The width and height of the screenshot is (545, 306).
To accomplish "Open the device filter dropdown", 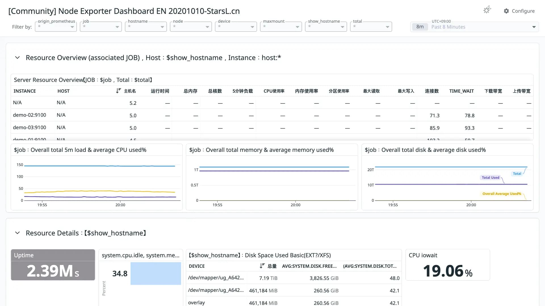I will [x=236, y=27].
